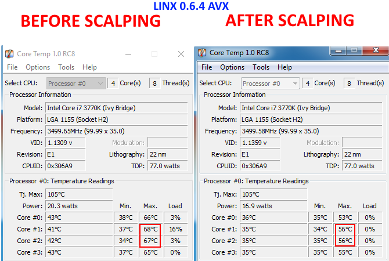
Task: Open Tools menu in the left window
Action: click(66, 67)
